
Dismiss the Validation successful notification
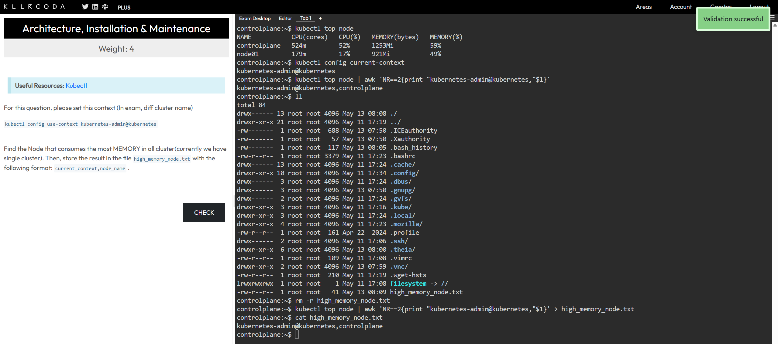[733, 19]
